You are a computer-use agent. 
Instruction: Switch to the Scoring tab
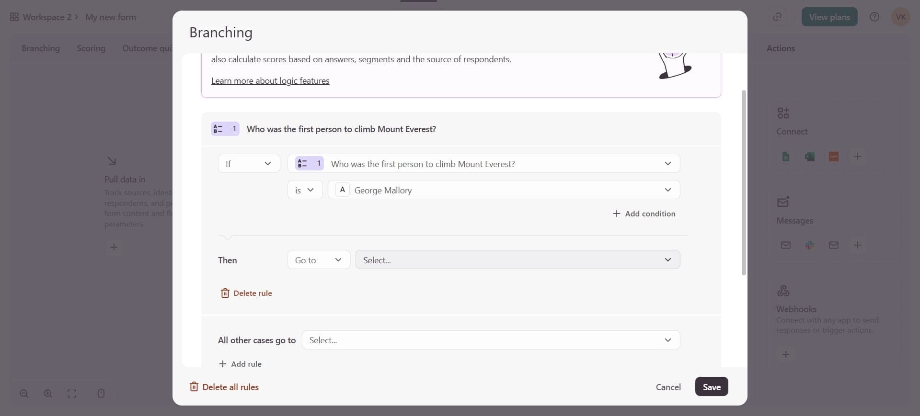tap(91, 48)
